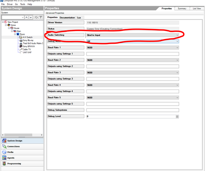Click the System Design sidebar icon
Screen dimensions: 205x171
tap(4, 141)
